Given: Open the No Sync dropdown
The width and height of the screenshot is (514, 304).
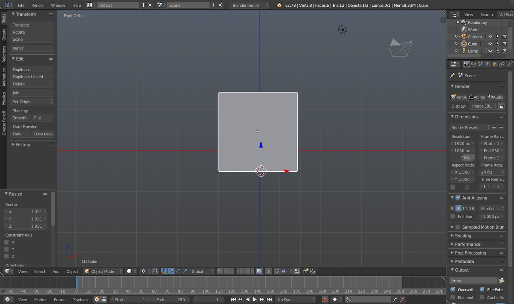Looking at the screenshot, I should click(295, 300).
